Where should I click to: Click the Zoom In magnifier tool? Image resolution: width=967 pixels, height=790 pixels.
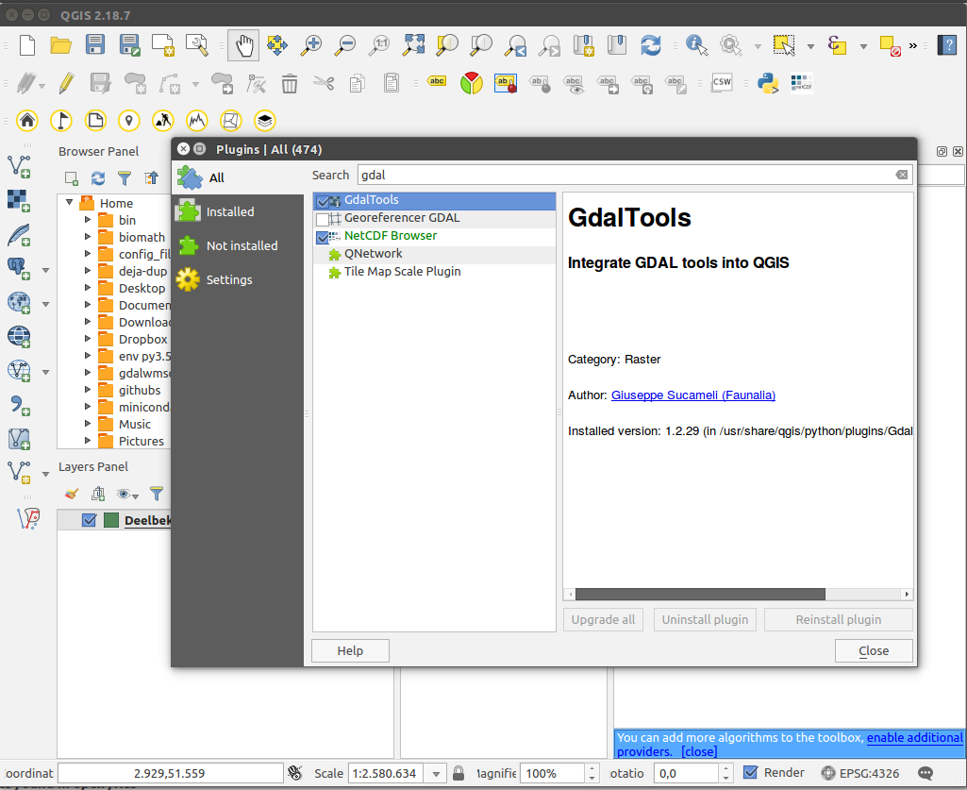click(311, 45)
